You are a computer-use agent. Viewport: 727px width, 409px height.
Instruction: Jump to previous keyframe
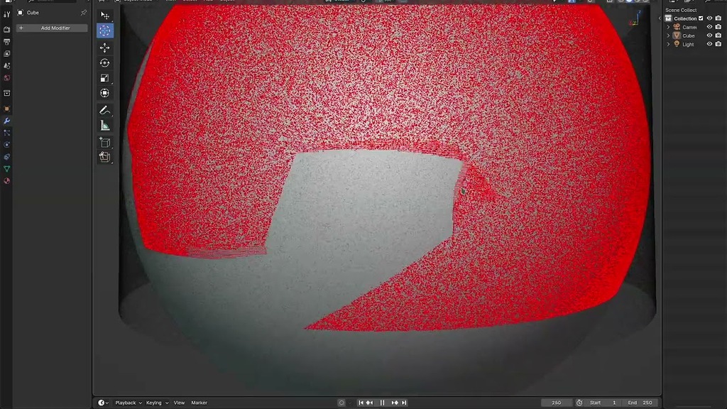pos(369,403)
